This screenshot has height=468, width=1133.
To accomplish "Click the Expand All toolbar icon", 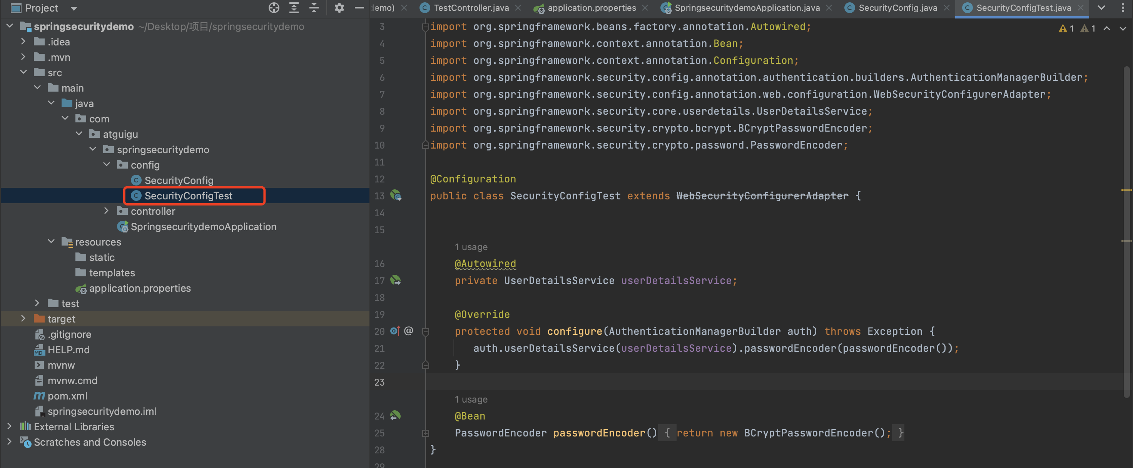I will tap(294, 8).
